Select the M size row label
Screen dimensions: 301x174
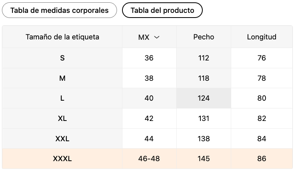(62, 78)
